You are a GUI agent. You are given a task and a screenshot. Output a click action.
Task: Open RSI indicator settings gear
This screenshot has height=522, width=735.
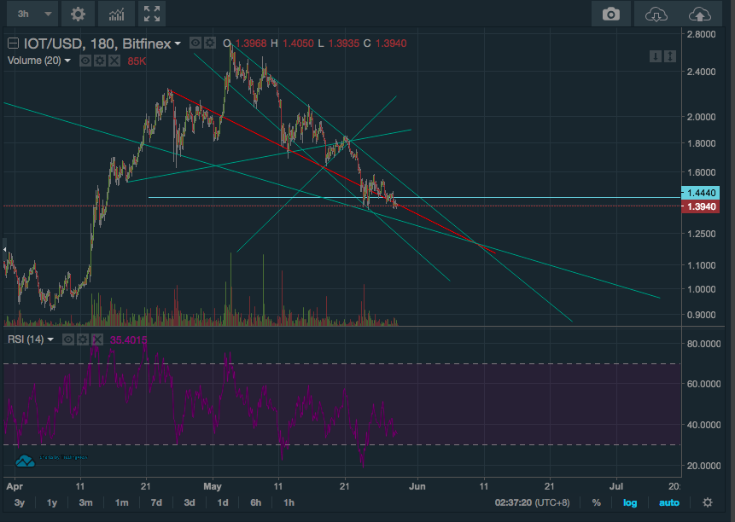[83, 339]
